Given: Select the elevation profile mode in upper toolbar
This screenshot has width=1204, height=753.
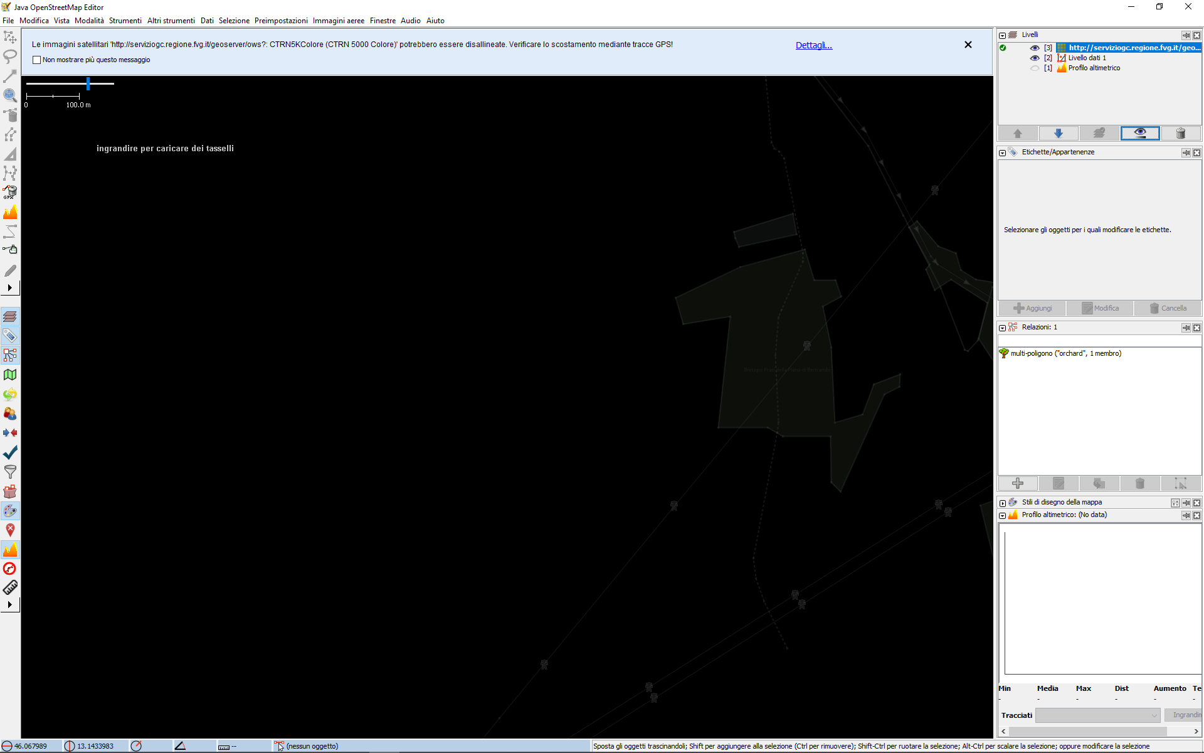Looking at the screenshot, I should (10, 212).
